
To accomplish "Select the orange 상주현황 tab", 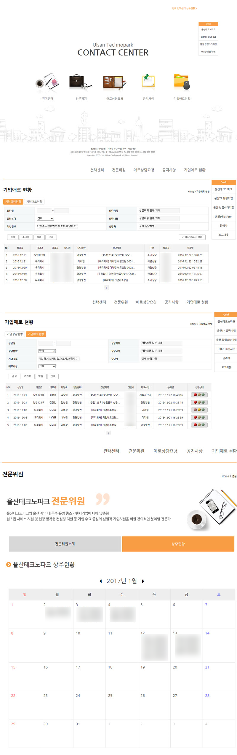I will point(178,544).
